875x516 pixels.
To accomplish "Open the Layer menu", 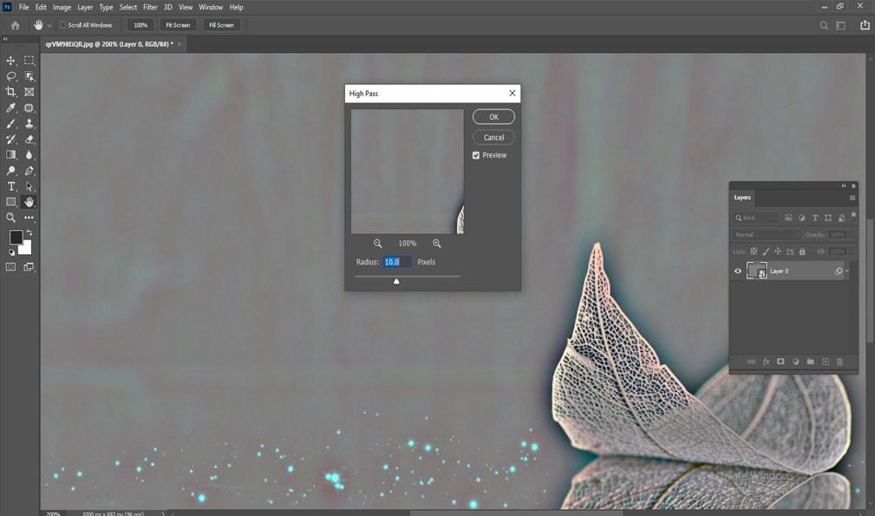I will pos(85,7).
